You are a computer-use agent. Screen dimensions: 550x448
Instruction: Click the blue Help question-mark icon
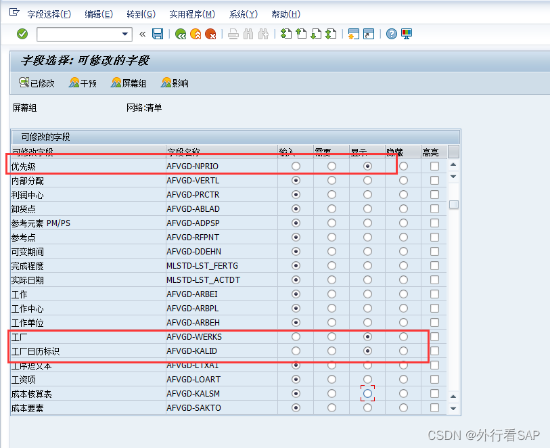click(x=392, y=34)
